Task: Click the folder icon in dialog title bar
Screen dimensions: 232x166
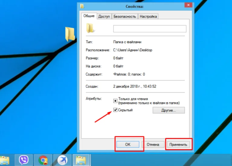Action: 82,6
